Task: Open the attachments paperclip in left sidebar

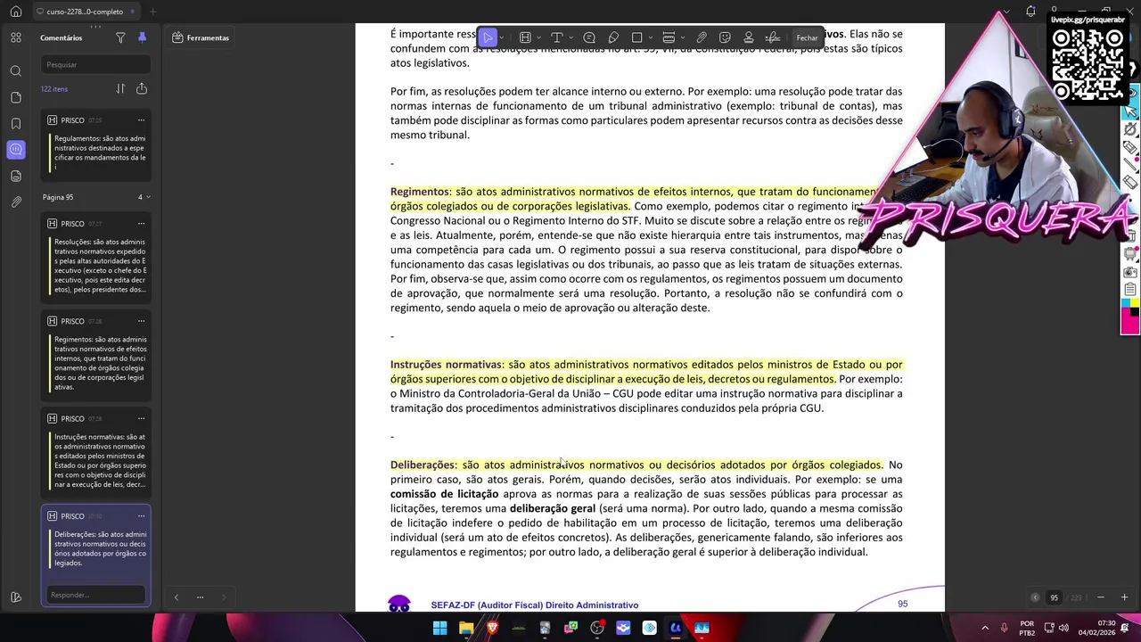Action: (x=16, y=202)
